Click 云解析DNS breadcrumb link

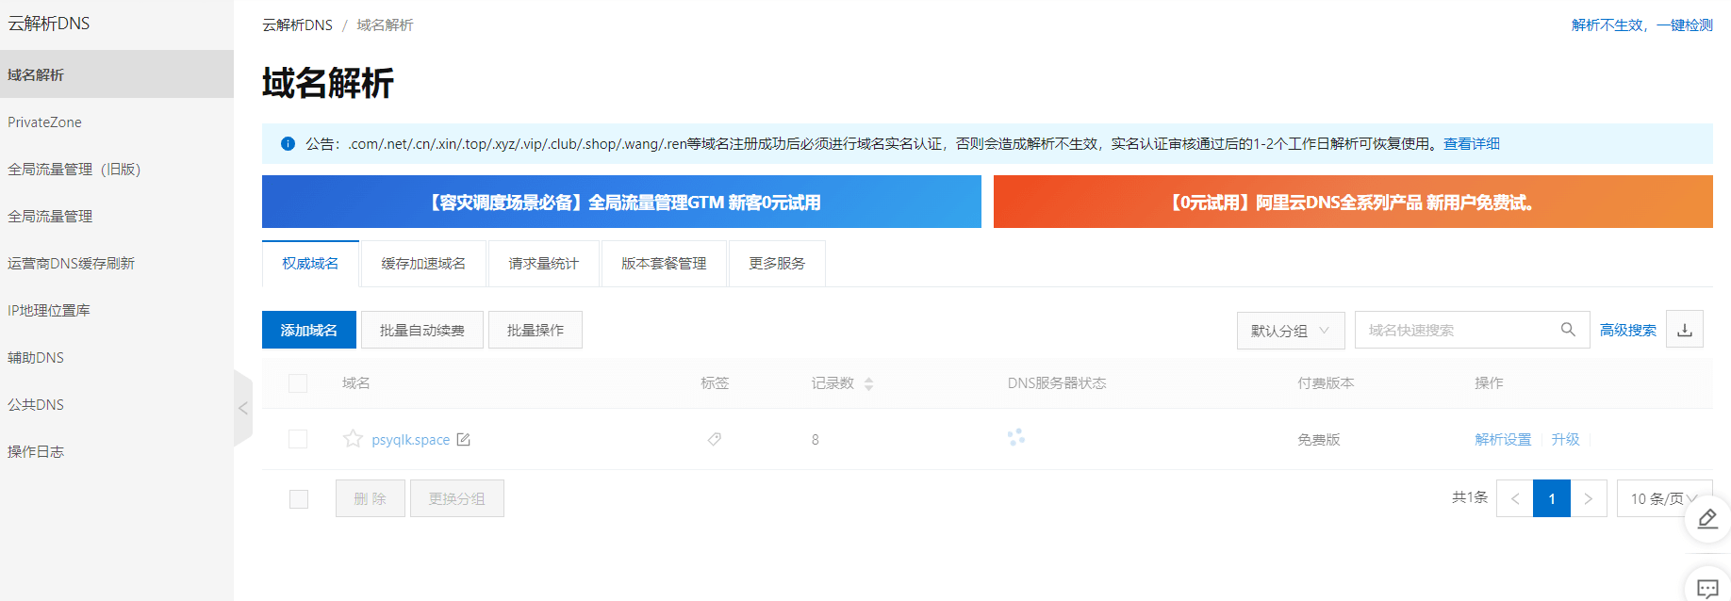coord(297,24)
